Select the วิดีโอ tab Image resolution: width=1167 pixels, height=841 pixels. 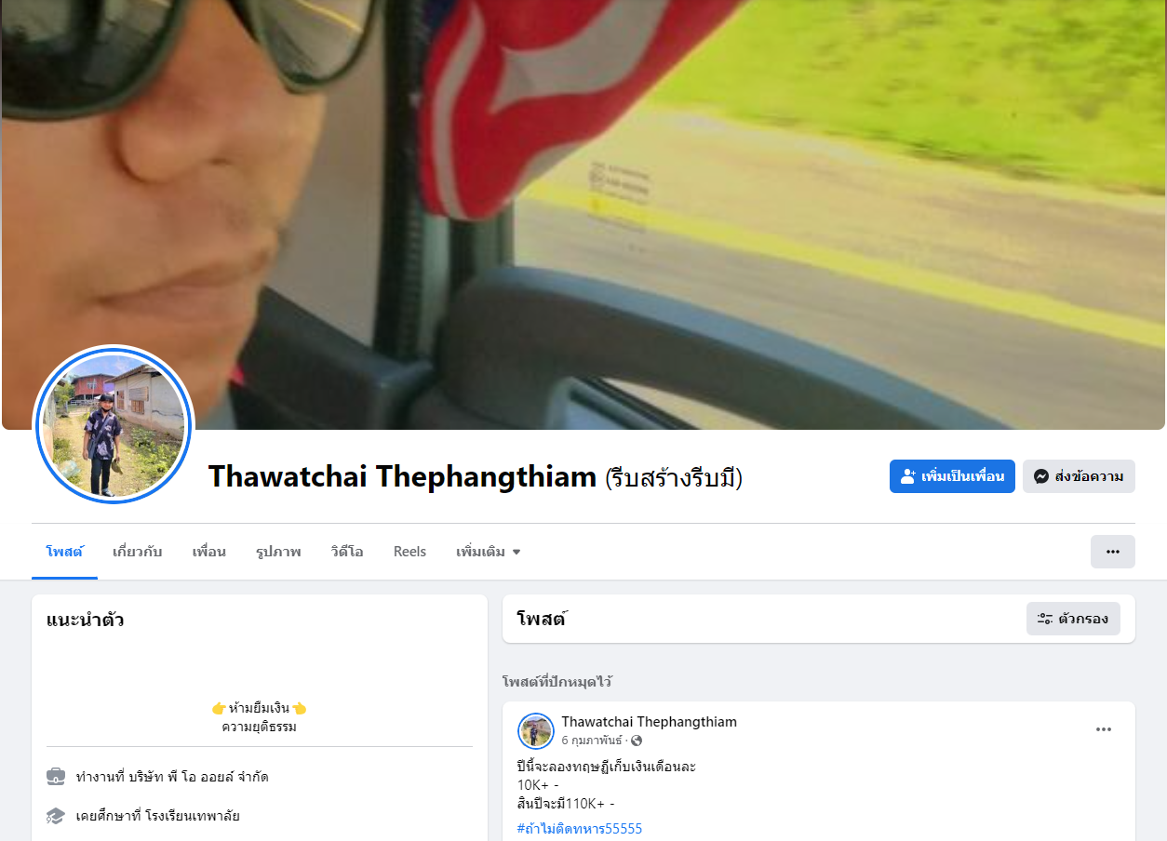(x=346, y=552)
